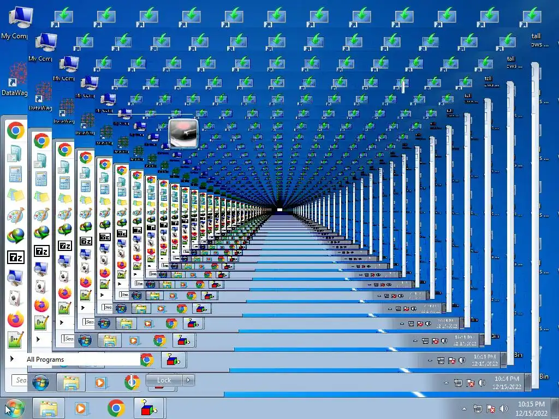Open the 10:14 PM clock on the nested taskbar
Image resolution: width=559 pixels, height=419 pixels.
click(507, 382)
